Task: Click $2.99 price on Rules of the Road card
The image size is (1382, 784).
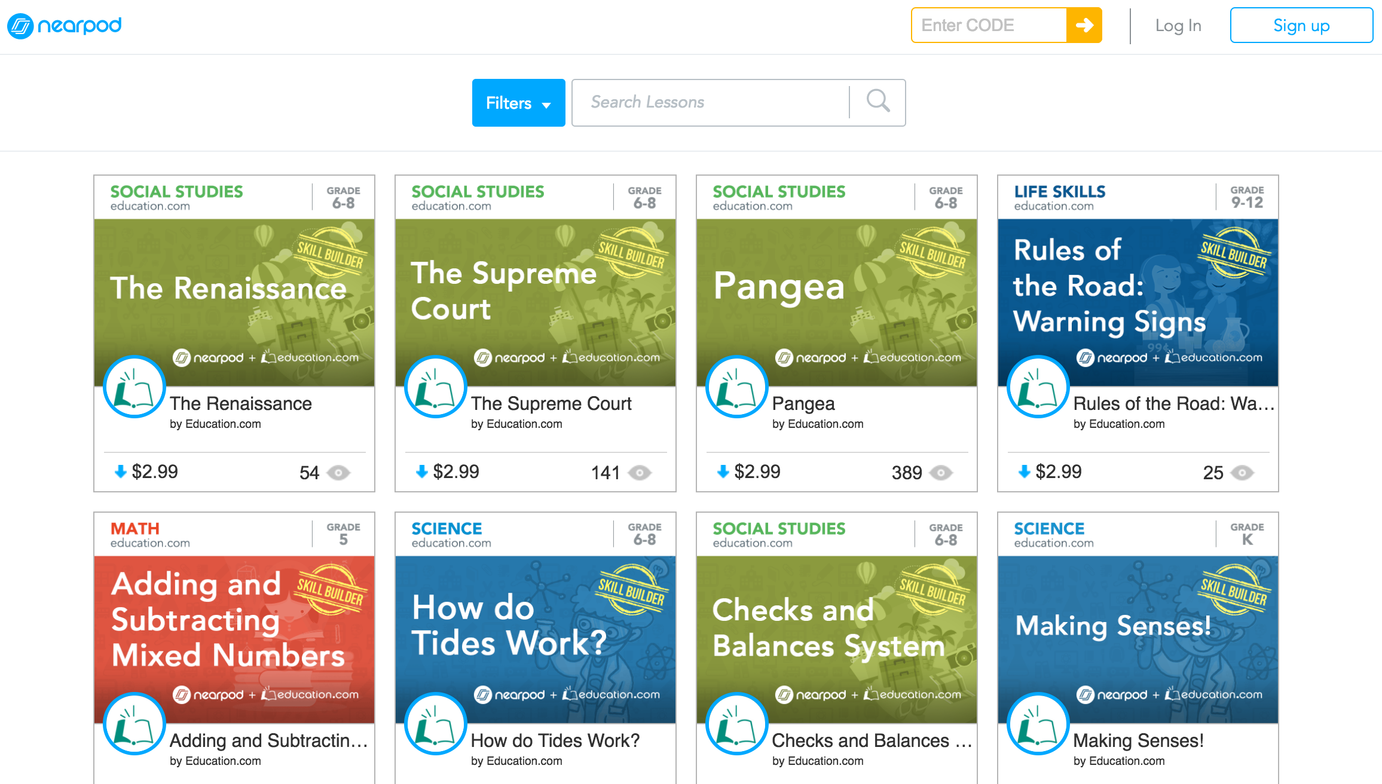Action: point(1059,471)
